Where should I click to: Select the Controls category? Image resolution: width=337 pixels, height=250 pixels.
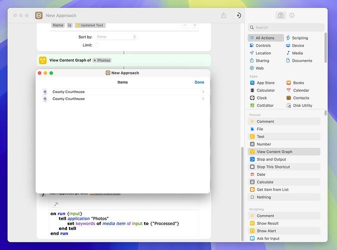[x=260, y=45]
